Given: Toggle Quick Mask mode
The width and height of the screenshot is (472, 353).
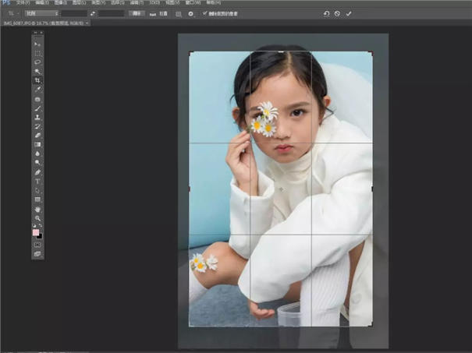Looking at the screenshot, I should [x=37, y=244].
